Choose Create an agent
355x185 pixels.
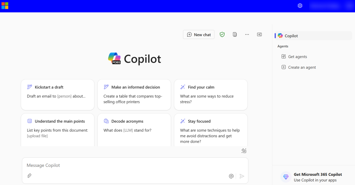[x=302, y=67]
